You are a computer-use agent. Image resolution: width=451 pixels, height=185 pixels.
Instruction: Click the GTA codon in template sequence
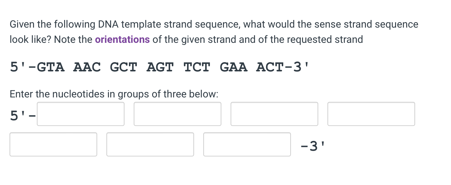(51, 67)
